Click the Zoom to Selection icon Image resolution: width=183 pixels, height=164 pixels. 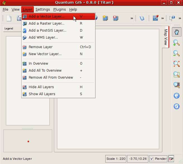pos(177,74)
